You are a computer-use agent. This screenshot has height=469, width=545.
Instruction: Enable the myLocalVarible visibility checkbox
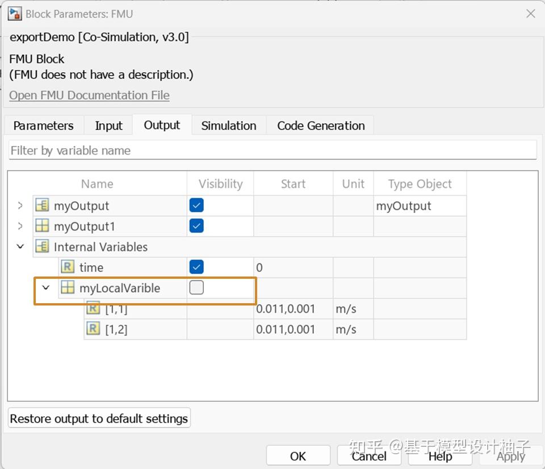196,287
